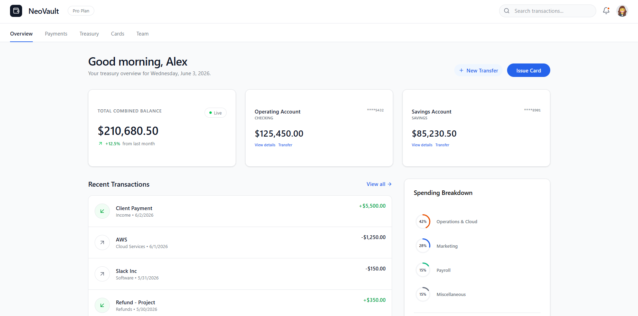
Task: Click the $210,680.50 total balance
Action: click(x=128, y=131)
